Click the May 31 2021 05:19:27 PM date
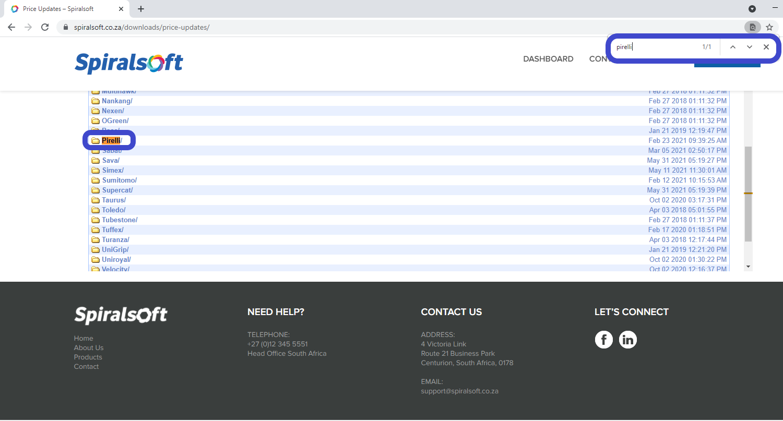 pyautogui.click(x=687, y=160)
